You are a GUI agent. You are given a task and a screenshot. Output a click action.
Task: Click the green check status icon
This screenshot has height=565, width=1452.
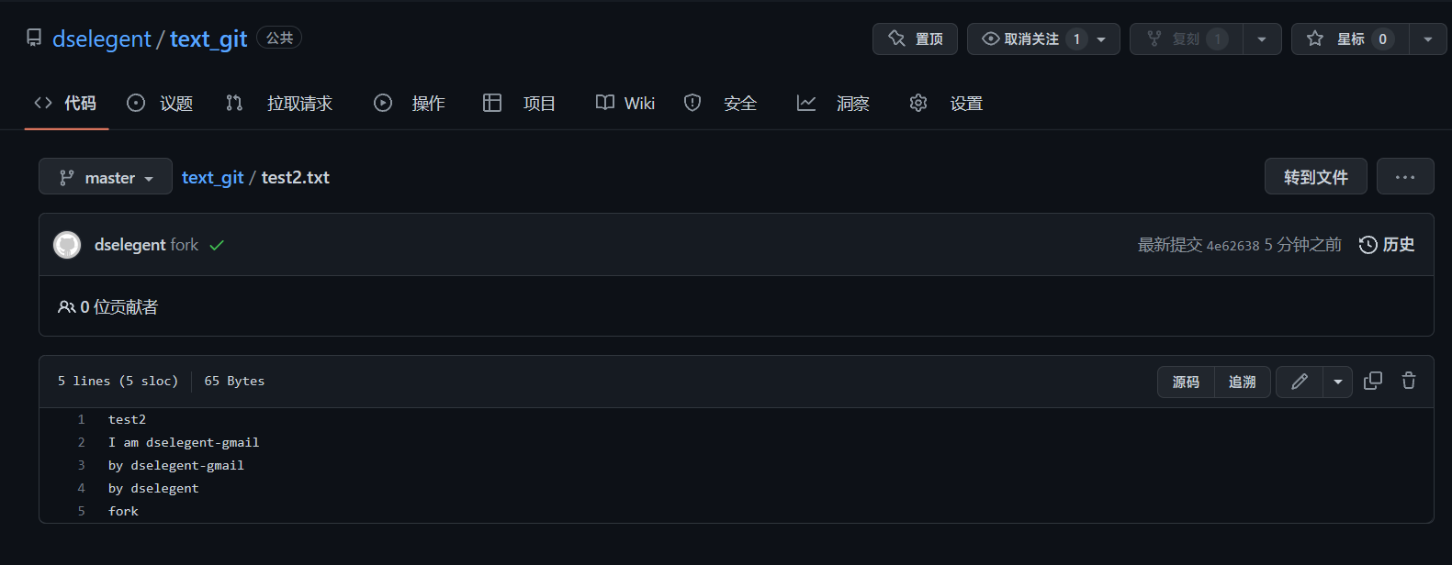[x=217, y=245]
